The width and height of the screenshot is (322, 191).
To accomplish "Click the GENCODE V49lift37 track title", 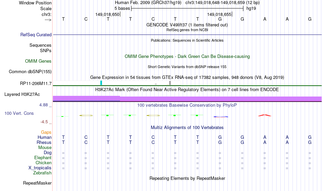I will [187, 25].
